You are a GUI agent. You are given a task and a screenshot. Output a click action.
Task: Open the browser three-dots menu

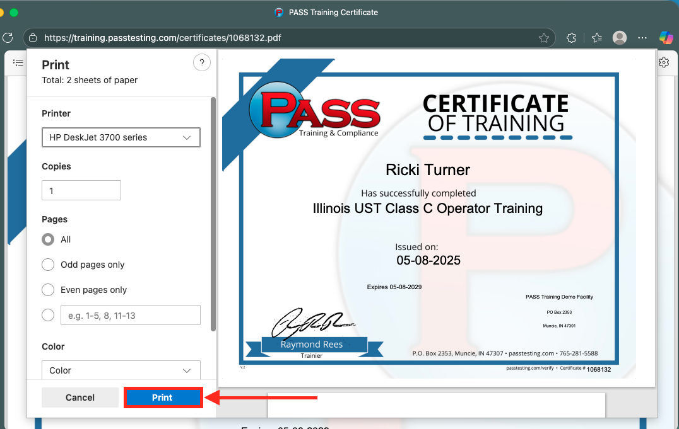[642, 38]
